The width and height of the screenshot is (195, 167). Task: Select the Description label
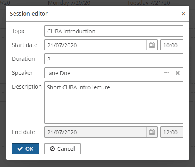tap(27, 87)
